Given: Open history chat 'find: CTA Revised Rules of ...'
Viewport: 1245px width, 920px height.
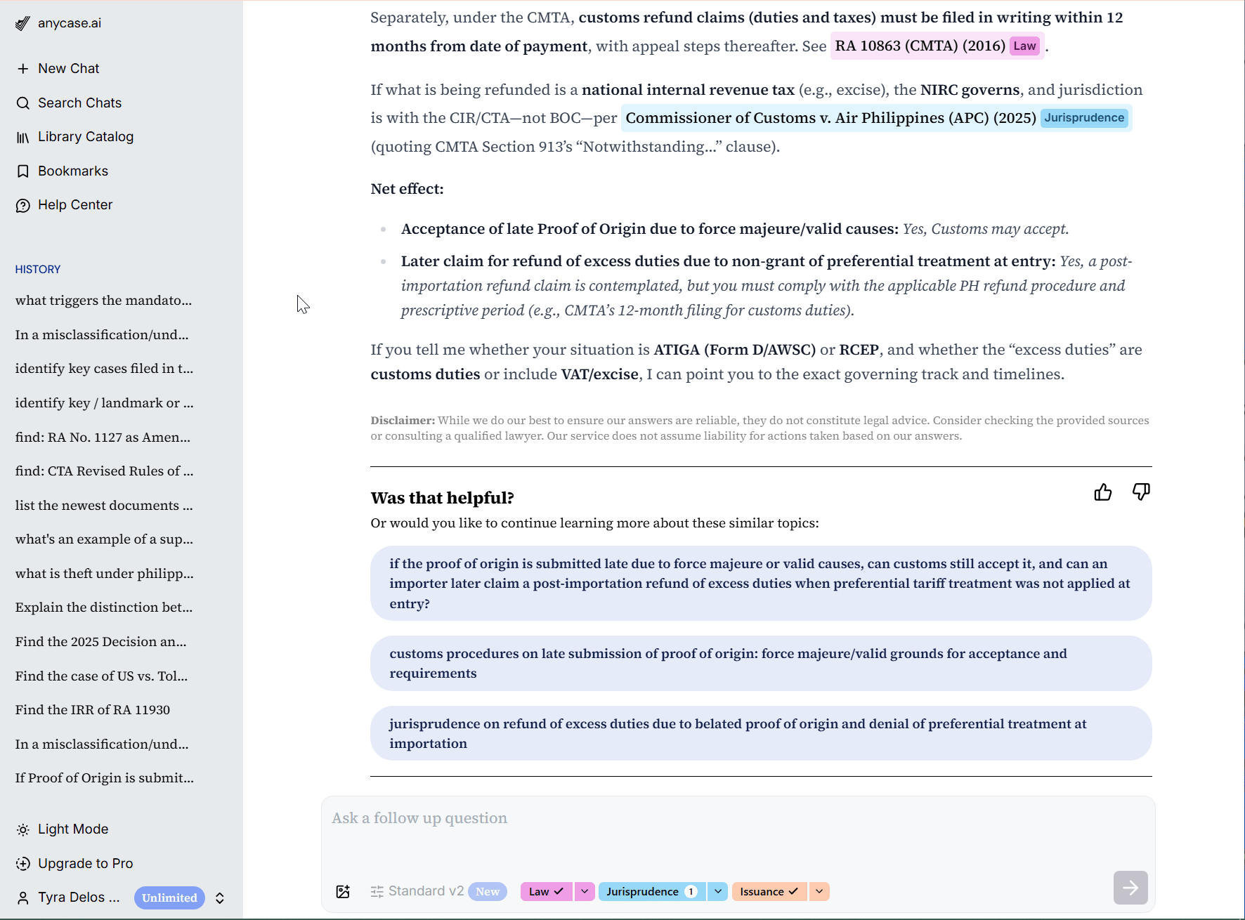Looking at the screenshot, I should [x=104, y=471].
